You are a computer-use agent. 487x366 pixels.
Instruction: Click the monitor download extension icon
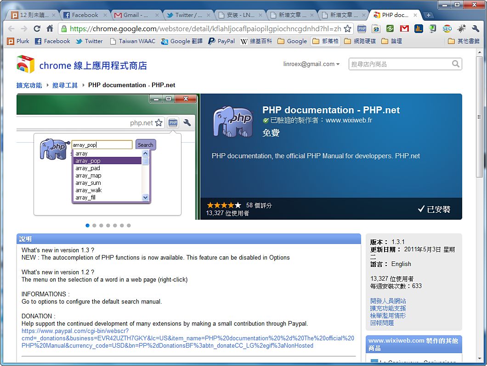tap(433, 29)
